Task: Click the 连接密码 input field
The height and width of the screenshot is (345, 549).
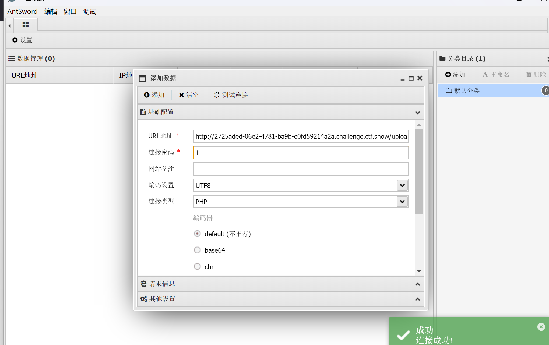Action: point(301,153)
